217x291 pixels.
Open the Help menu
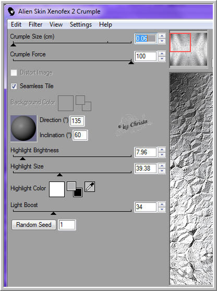(105, 25)
